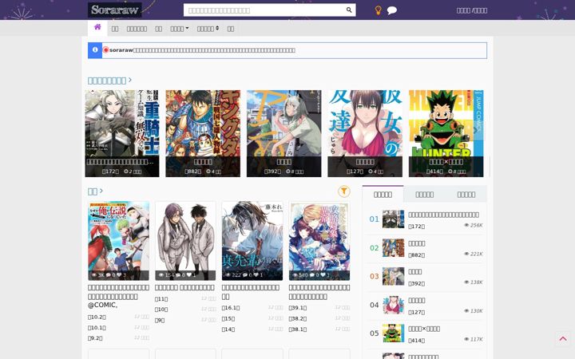Open the carousel cover with chapter 127
Viewport: 575px width, 359px height.
pos(365,133)
